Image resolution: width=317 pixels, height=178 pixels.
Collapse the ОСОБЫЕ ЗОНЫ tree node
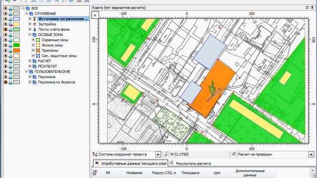30,35
